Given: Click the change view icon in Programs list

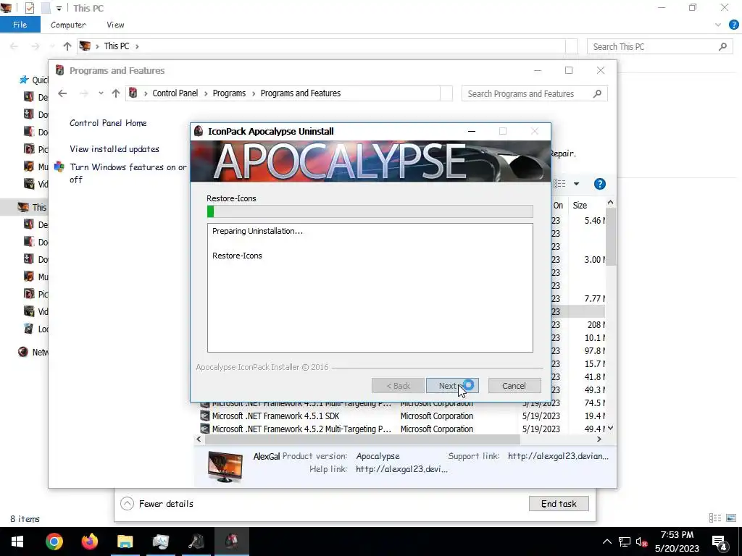Looking at the screenshot, I should pyautogui.click(x=560, y=184).
